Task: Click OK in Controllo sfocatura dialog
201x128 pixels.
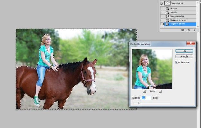Action: click(184, 51)
